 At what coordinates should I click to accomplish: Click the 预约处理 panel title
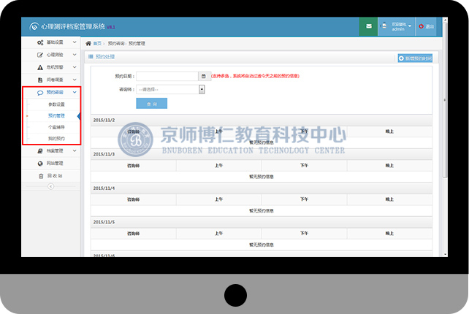click(105, 57)
